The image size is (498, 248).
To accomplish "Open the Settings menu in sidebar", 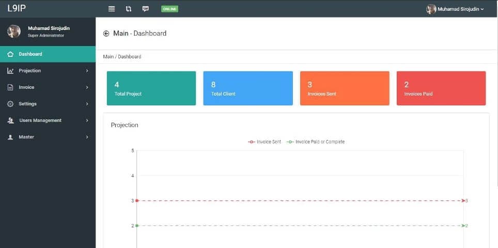I will (x=48, y=104).
